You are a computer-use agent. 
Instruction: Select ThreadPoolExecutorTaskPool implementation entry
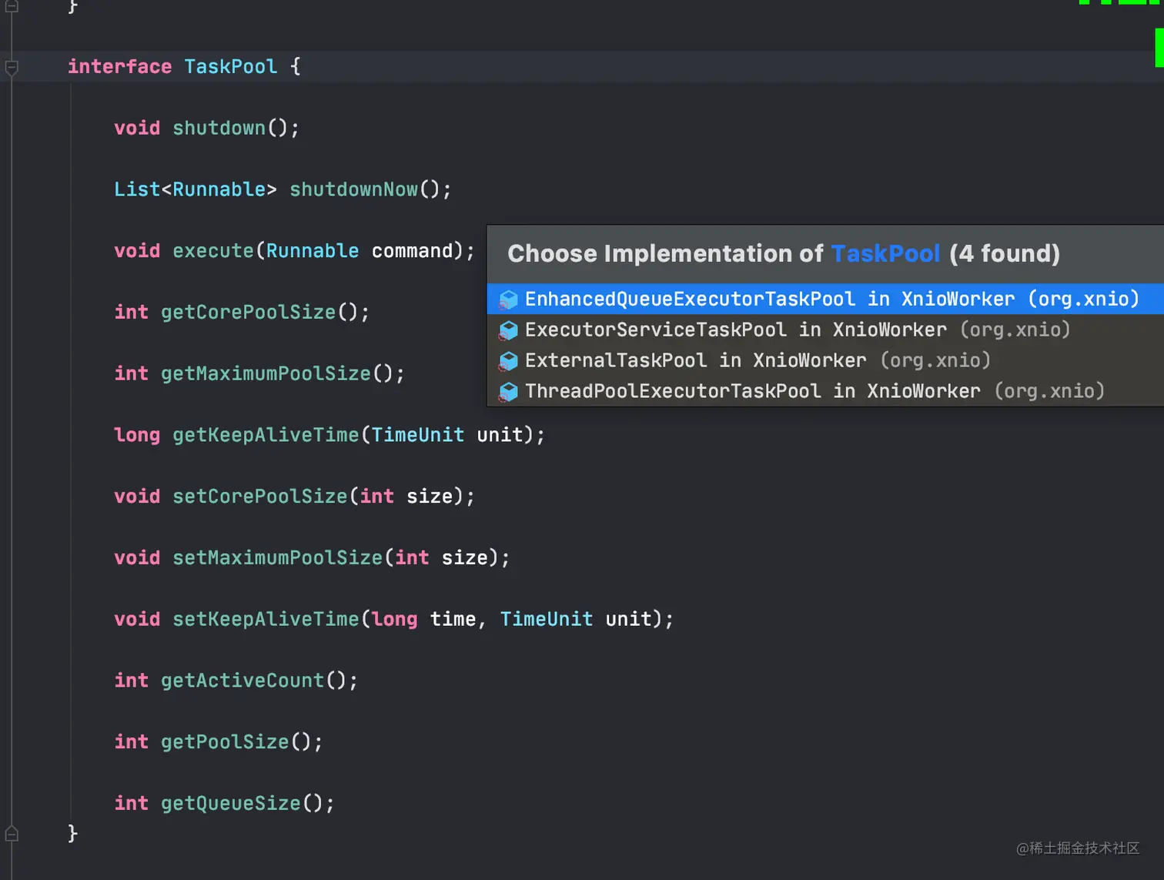(x=825, y=391)
